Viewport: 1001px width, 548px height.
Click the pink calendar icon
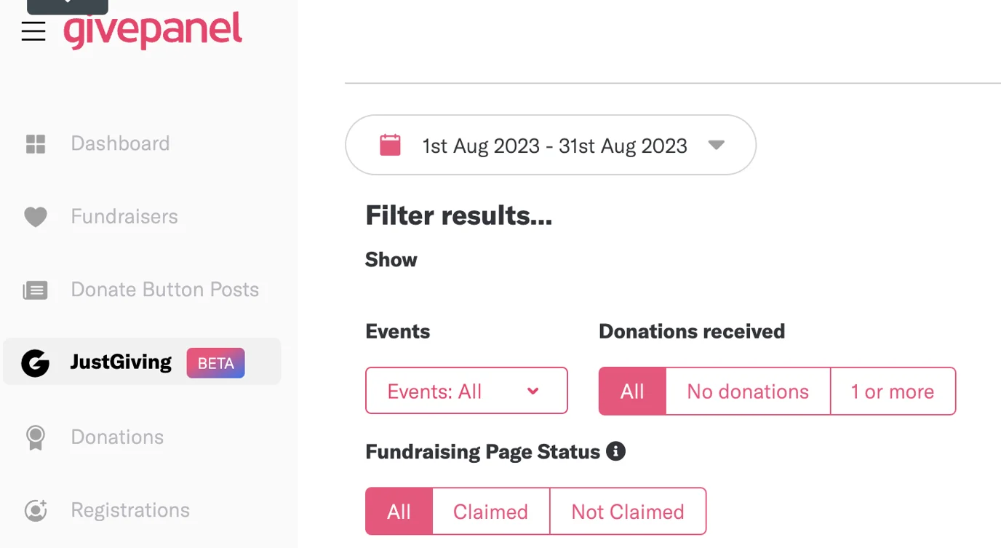click(x=390, y=144)
